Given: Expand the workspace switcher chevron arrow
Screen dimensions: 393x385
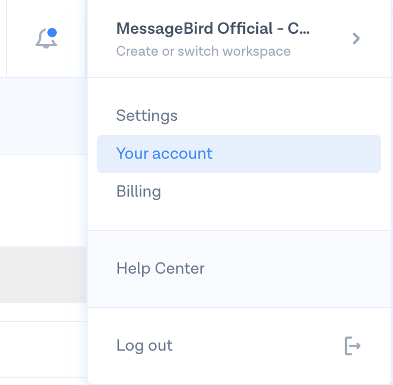Looking at the screenshot, I should pyautogui.click(x=356, y=38).
